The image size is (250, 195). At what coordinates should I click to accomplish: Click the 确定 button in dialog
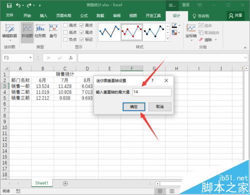tap(134, 106)
